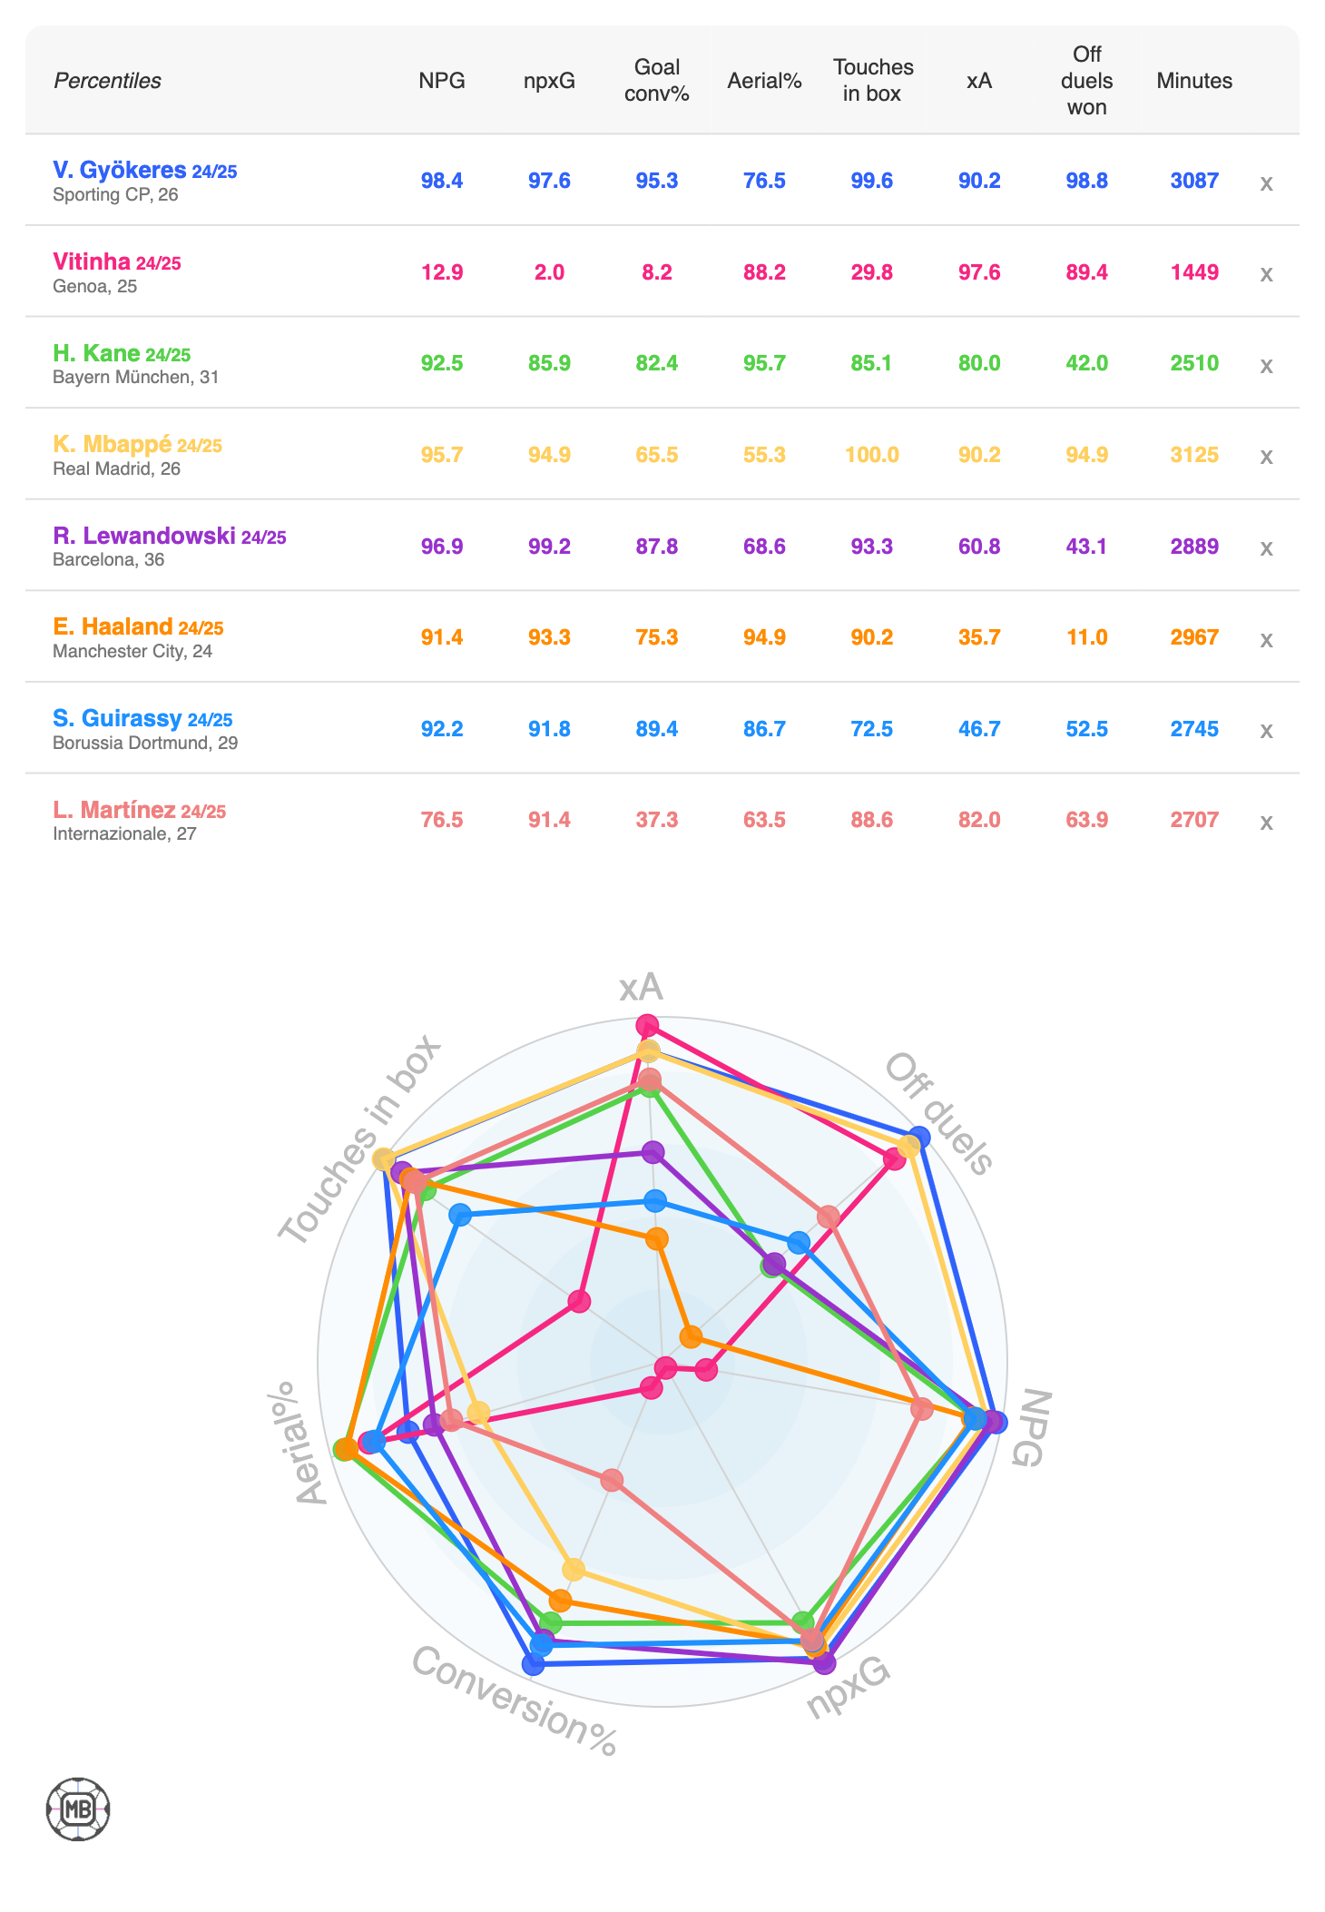Remove K. Mbappé row with x
The height and width of the screenshot is (1912, 1325).
[x=1266, y=456]
